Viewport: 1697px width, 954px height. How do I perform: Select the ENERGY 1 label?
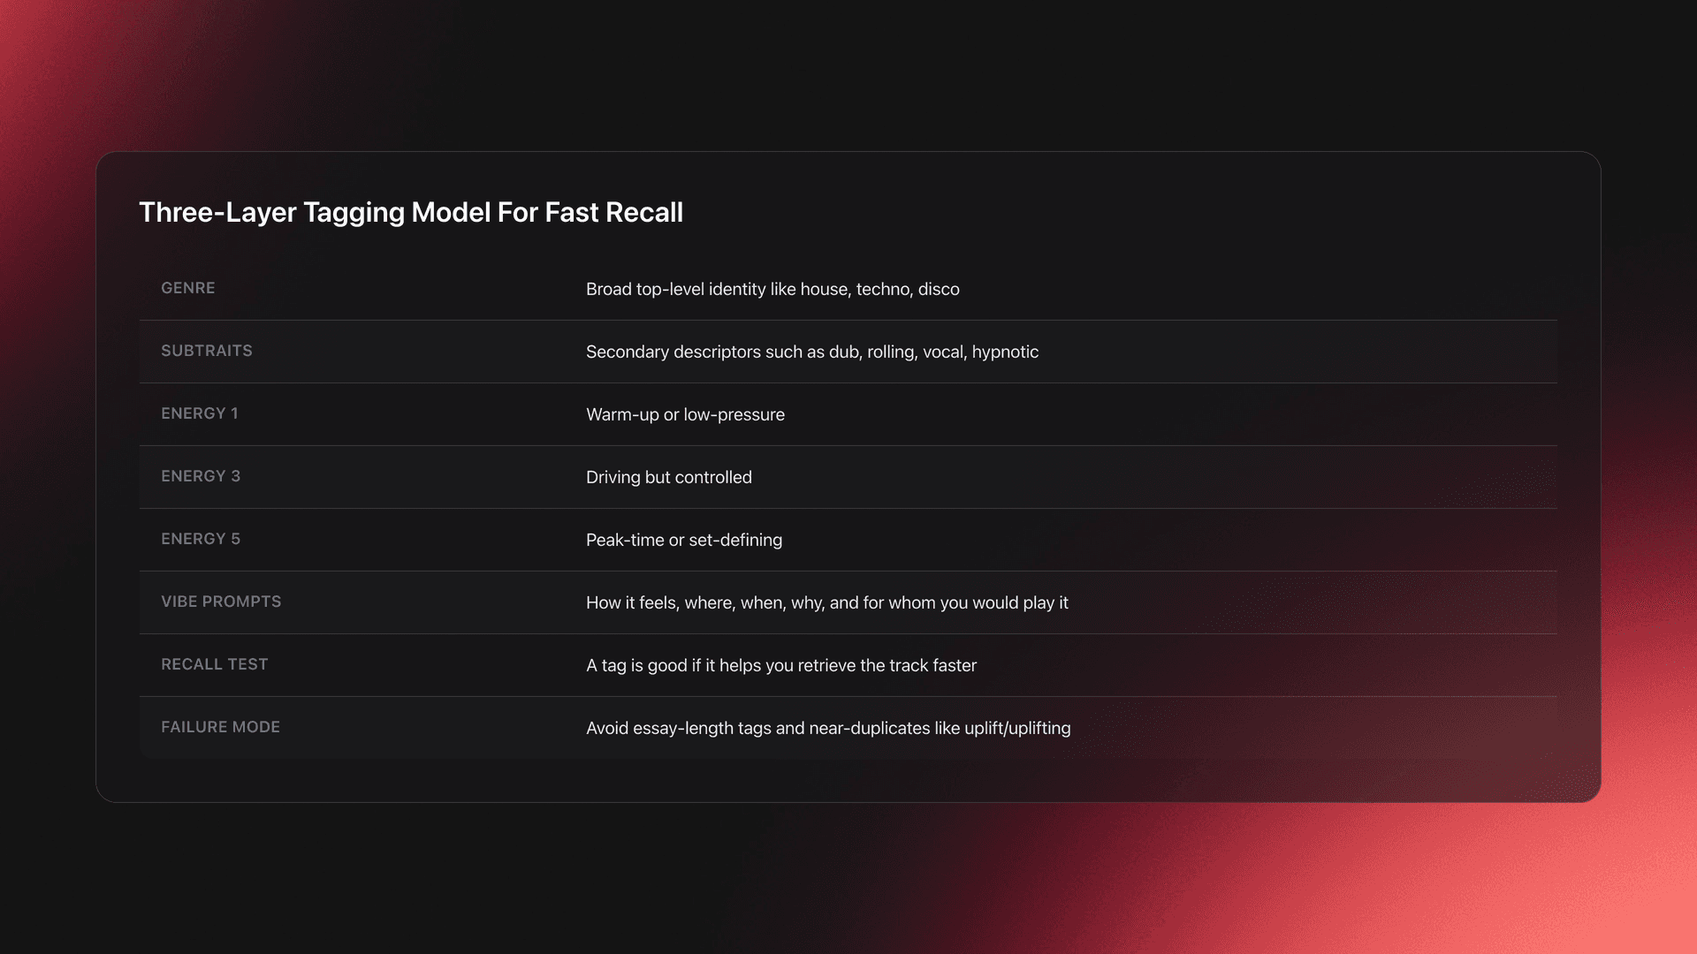199,413
